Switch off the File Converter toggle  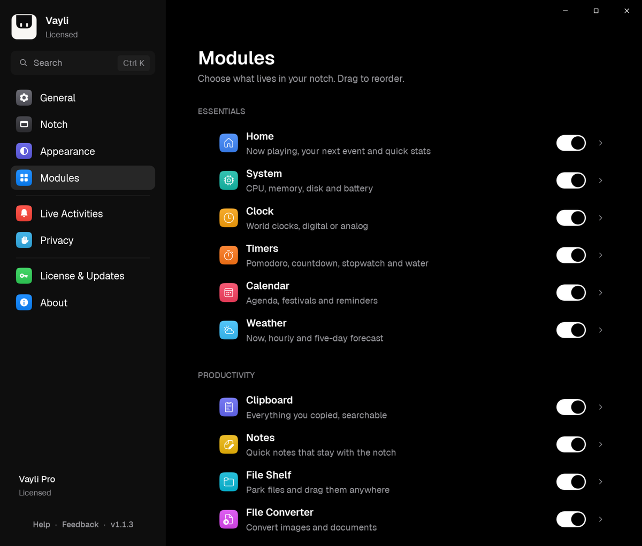571,519
